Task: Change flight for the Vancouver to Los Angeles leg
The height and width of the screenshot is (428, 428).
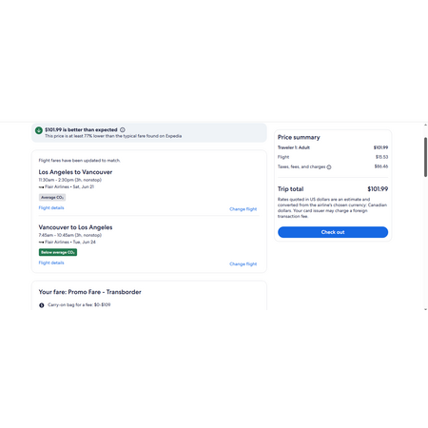Action: pos(243,264)
